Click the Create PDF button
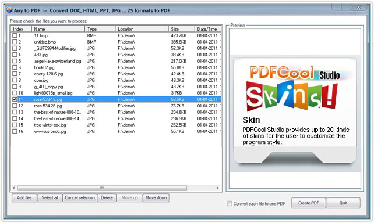374x223 pixels. [x=309, y=203]
